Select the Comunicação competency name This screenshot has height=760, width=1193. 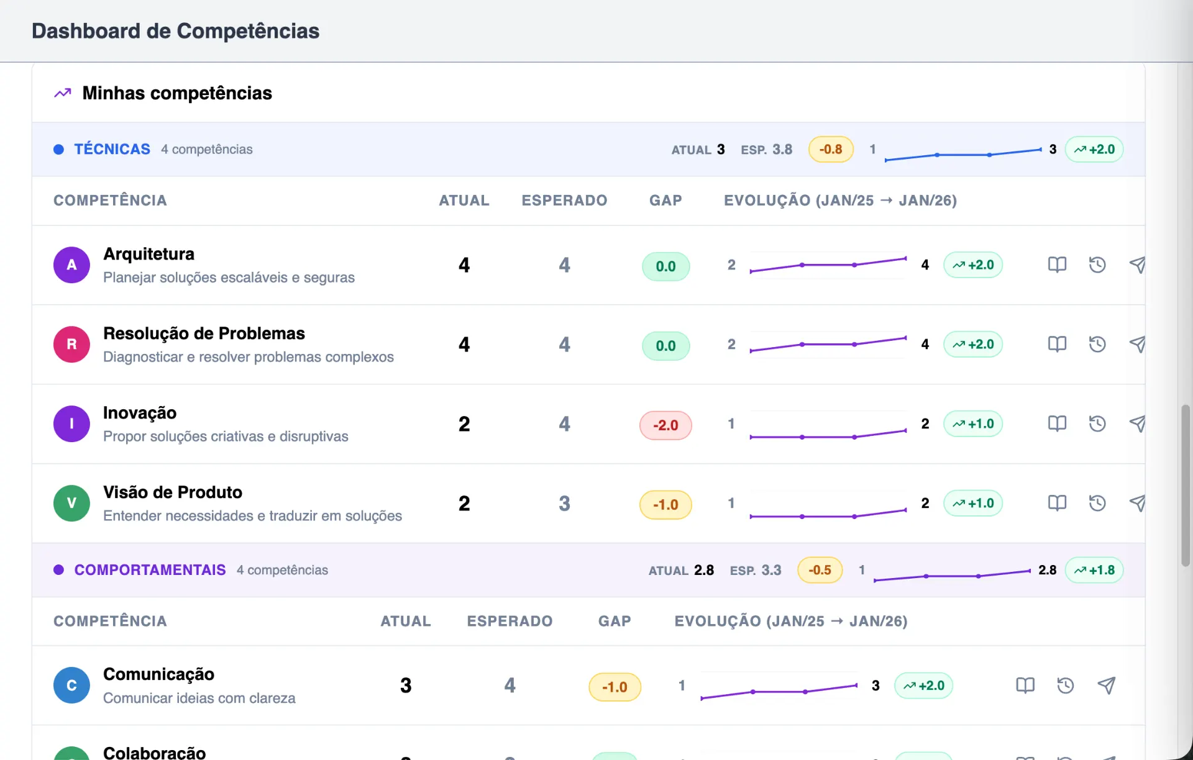pos(158,674)
